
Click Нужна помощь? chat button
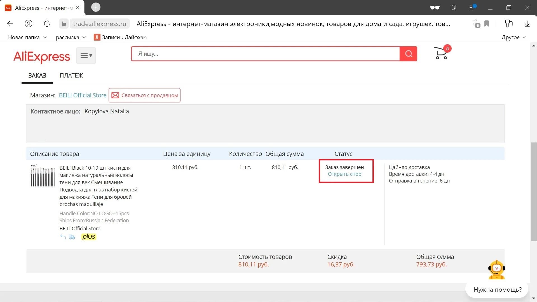(497, 289)
